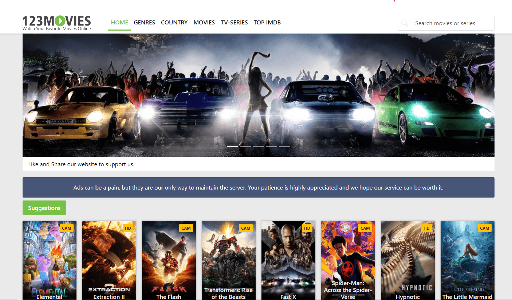The width and height of the screenshot is (512, 300).
Task: Select the first carousel slide indicator
Action: tap(232, 147)
